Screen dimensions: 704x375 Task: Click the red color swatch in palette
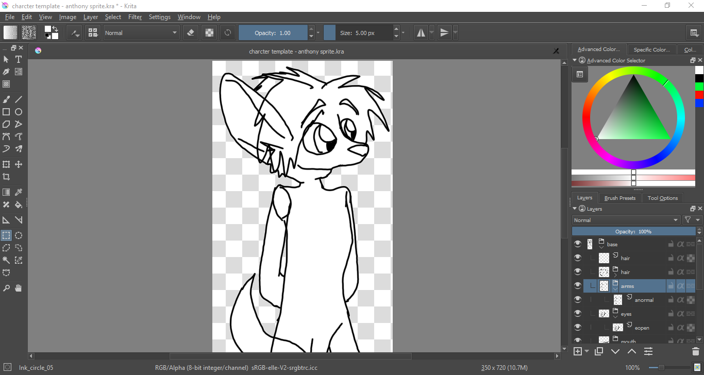[699, 95]
